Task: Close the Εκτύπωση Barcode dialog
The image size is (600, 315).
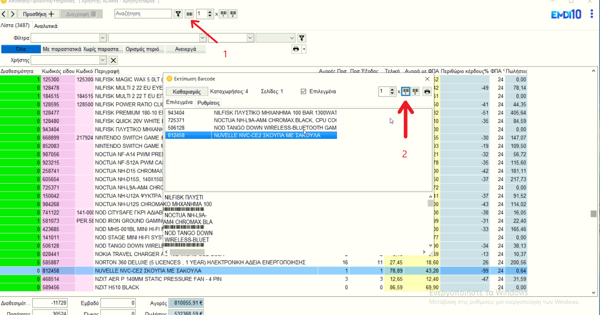Action: tap(427, 79)
